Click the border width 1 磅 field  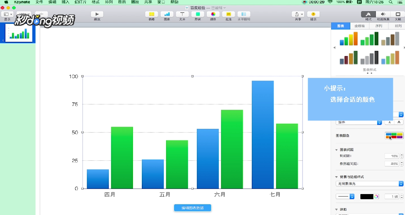pos(392,196)
